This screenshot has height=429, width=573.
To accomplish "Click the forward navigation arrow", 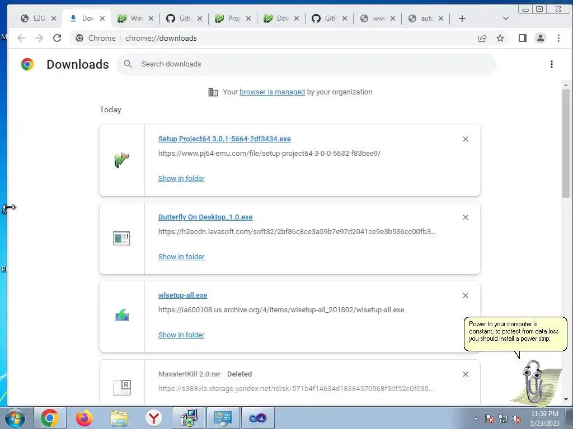I will point(39,38).
